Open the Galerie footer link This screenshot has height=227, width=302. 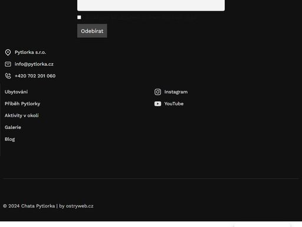(13, 127)
